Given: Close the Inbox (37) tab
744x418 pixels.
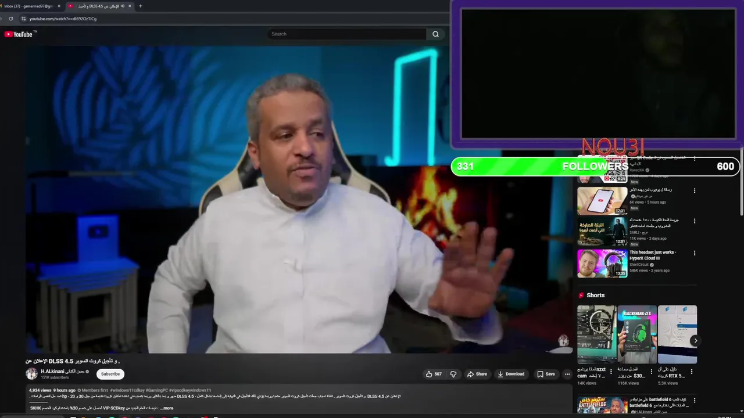Looking at the screenshot, I should tap(58, 6).
